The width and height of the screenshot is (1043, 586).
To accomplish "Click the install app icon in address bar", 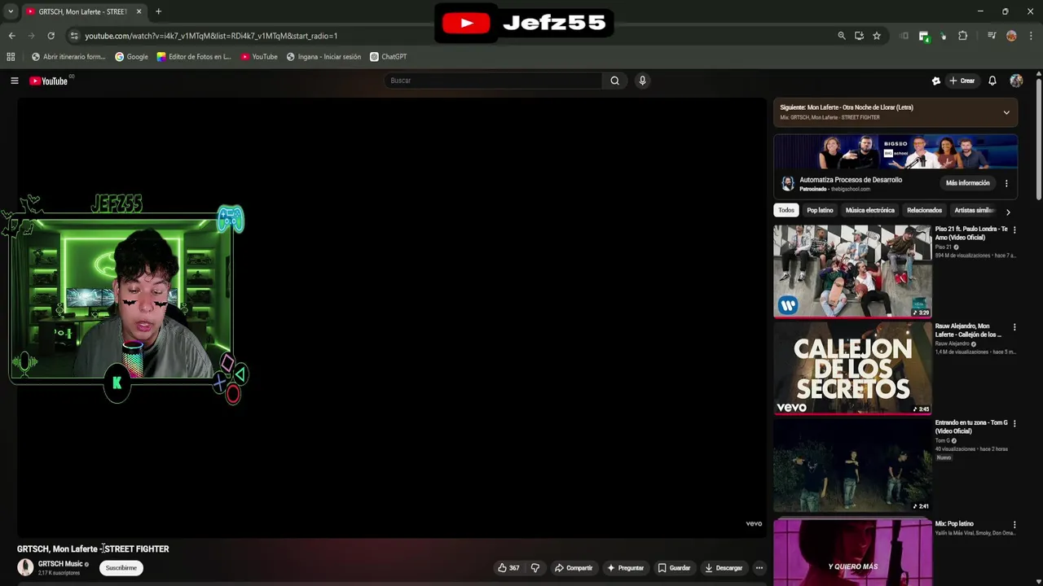I will [859, 36].
